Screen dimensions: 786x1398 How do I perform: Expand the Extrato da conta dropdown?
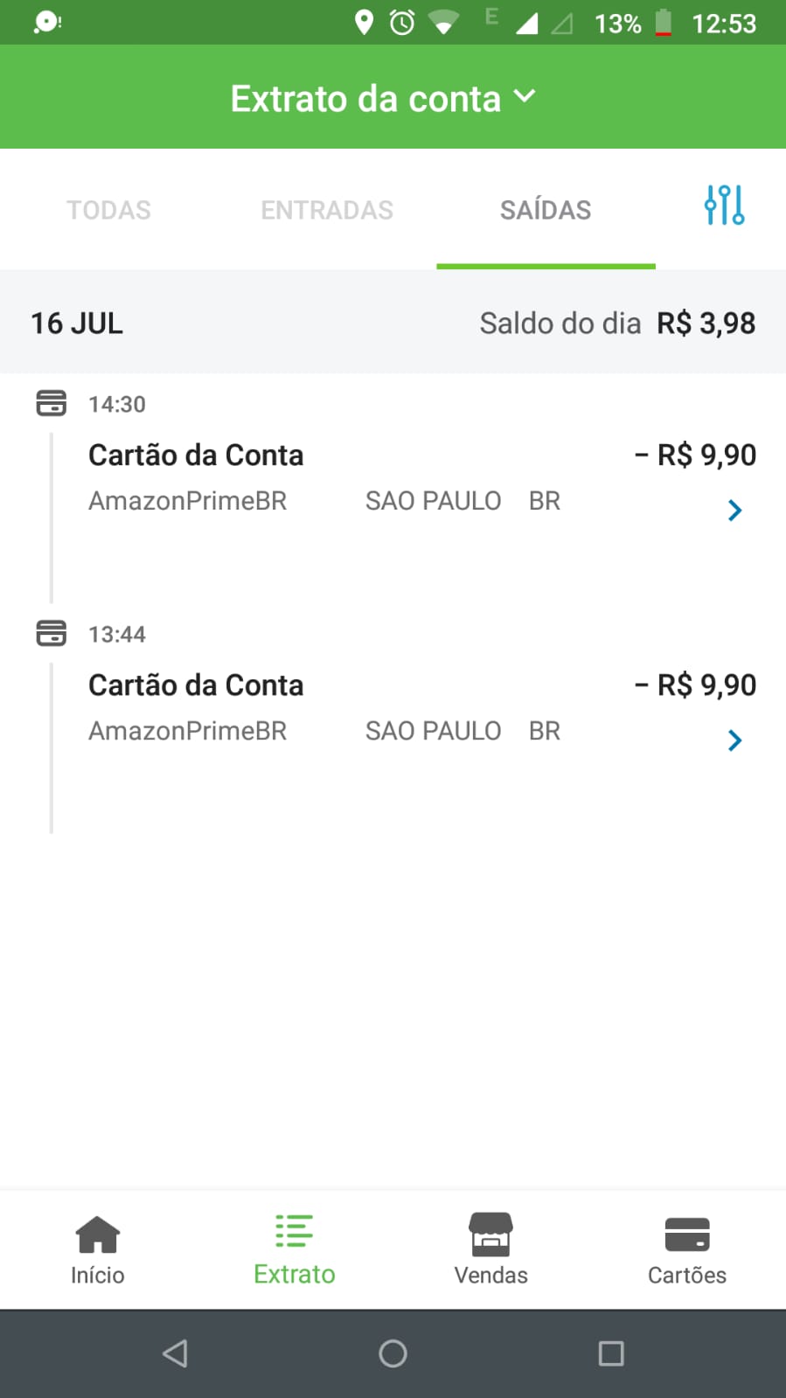click(x=525, y=96)
